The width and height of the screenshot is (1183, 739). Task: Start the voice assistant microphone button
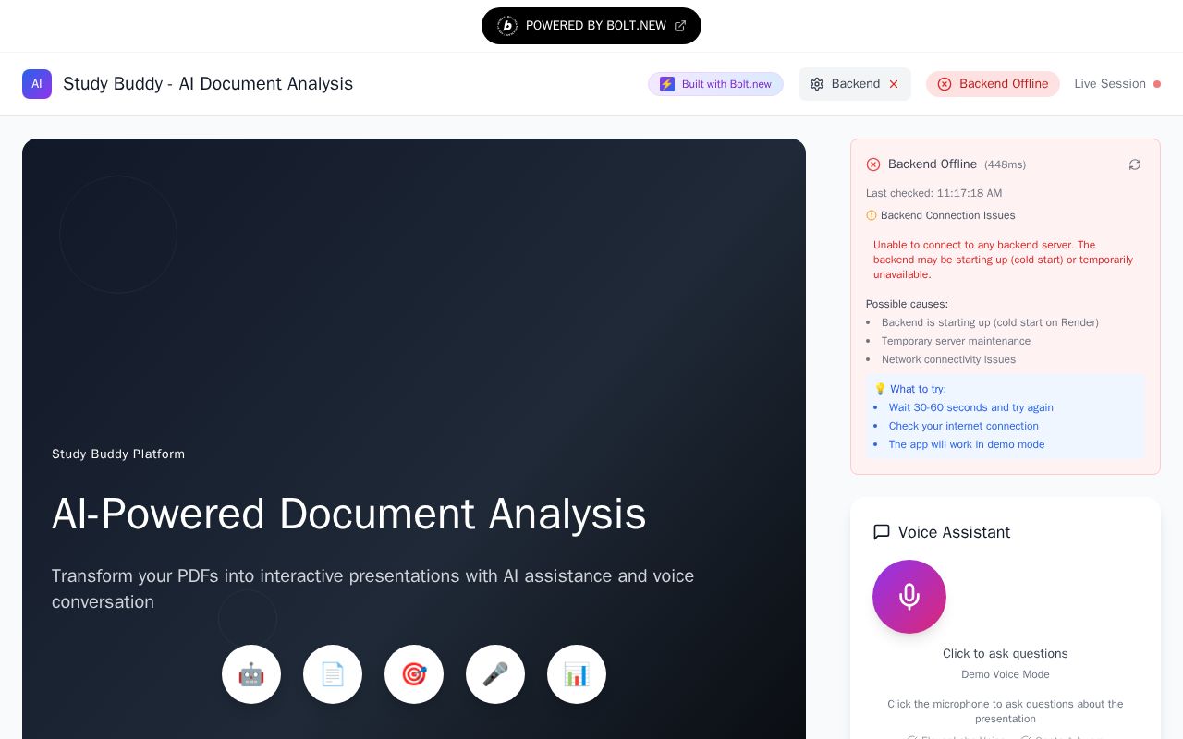pos(909,597)
